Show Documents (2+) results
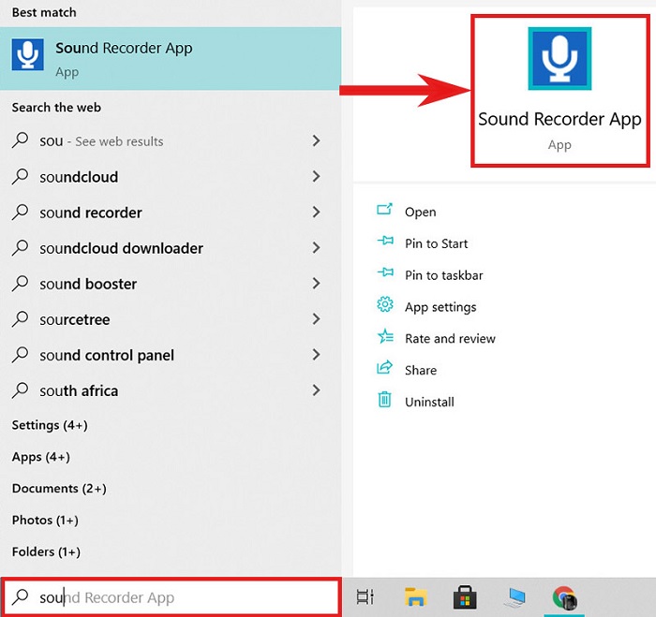This screenshot has width=656, height=617. point(59,489)
